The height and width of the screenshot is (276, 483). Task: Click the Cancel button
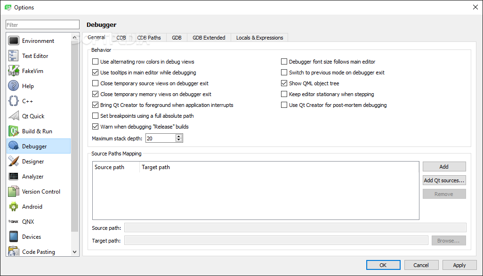tap(421, 265)
